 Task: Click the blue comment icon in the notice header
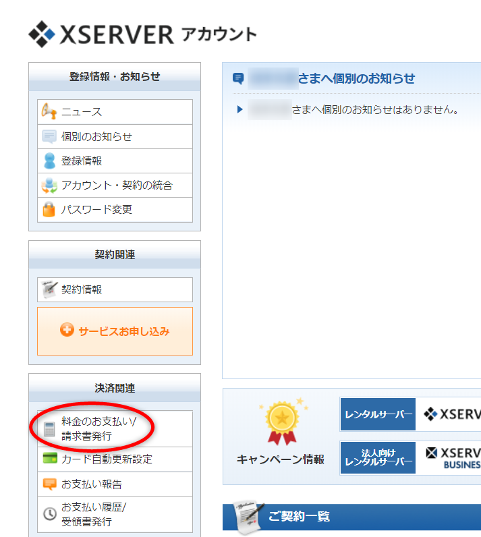pyautogui.click(x=238, y=78)
